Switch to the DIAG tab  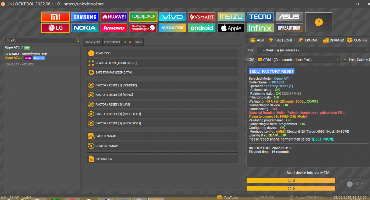point(138,42)
